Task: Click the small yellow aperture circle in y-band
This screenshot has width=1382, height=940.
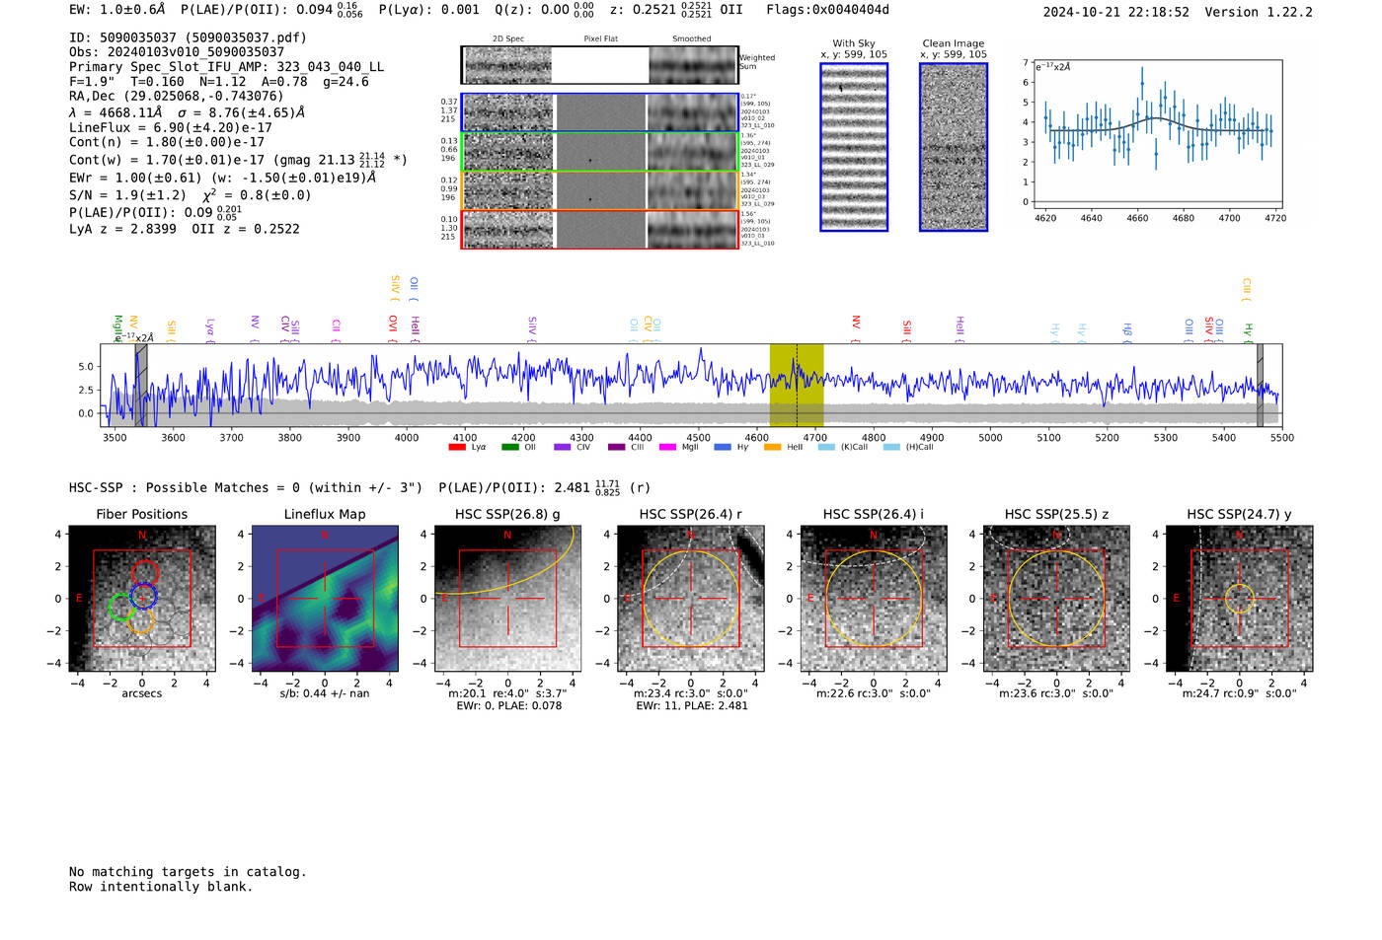Action: click(1240, 599)
